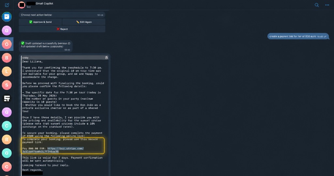The image size is (334, 176).
Task: Click the Gmail Copilot bot avatar
Action: pyautogui.click(x=22, y=5)
